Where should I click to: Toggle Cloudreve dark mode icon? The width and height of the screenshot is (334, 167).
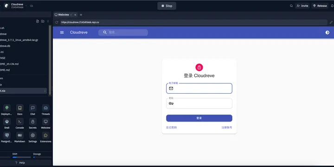[x=327, y=32]
